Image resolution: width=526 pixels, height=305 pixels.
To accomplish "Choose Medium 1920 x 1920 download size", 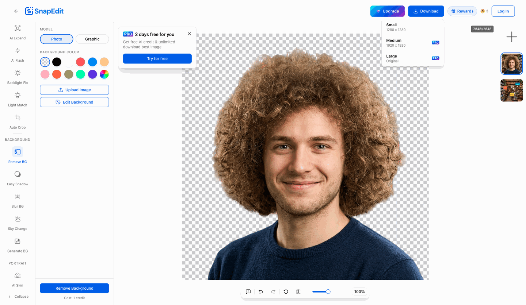I will point(413,43).
